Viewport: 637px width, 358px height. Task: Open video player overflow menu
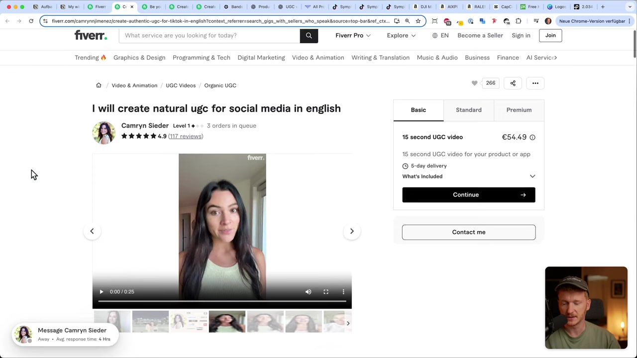tap(343, 292)
